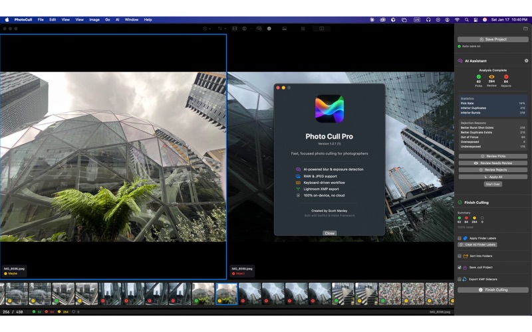Click the yellow Maybe label under IMG_8596.jpeg
Image resolution: width=532 pixels, height=332 pixels.
tap(11, 274)
